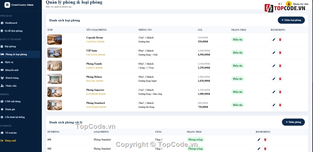This screenshot has height=152, width=313.
Task: Edit the Phòng Superior room type
Action: [274, 92]
